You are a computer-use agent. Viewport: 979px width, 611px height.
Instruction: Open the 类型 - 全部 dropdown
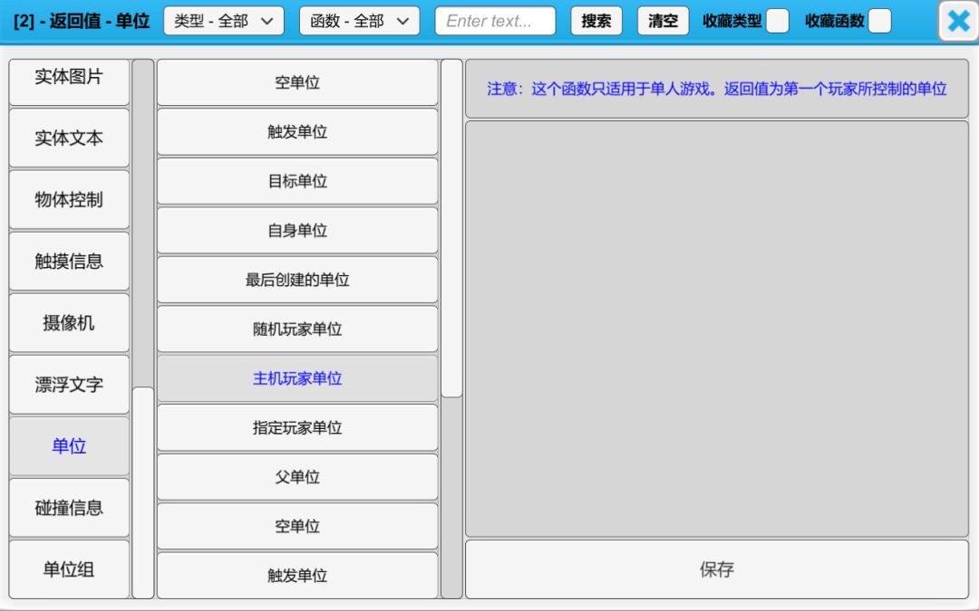(x=223, y=21)
